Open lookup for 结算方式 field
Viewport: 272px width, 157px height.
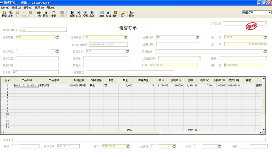point(197,38)
